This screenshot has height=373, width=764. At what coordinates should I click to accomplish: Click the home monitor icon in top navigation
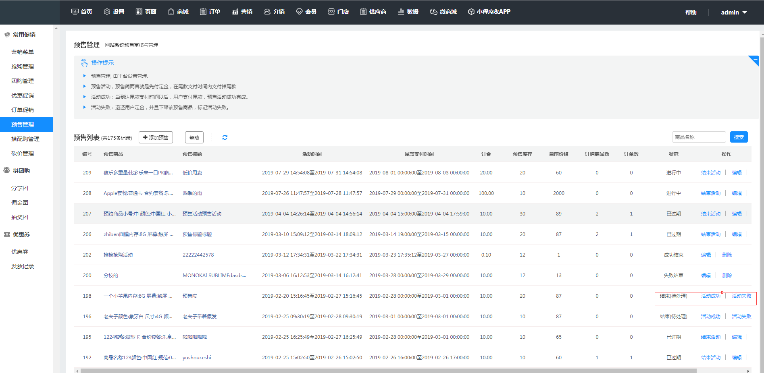pos(75,12)
